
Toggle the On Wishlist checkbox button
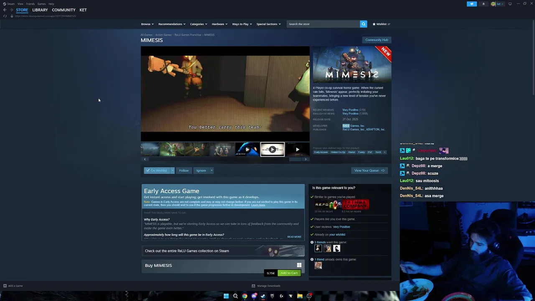tap(157, 171)
